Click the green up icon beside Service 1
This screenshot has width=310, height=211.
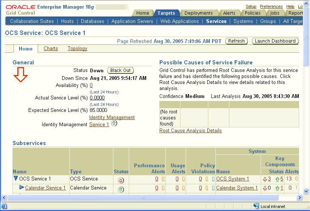114,124
